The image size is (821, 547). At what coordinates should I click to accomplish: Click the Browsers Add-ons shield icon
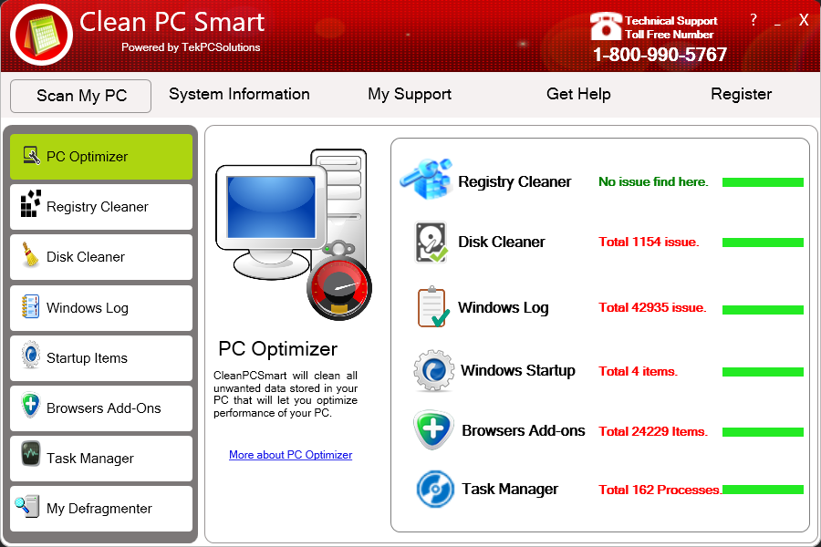pyautogui.click(x=433, y=430)
